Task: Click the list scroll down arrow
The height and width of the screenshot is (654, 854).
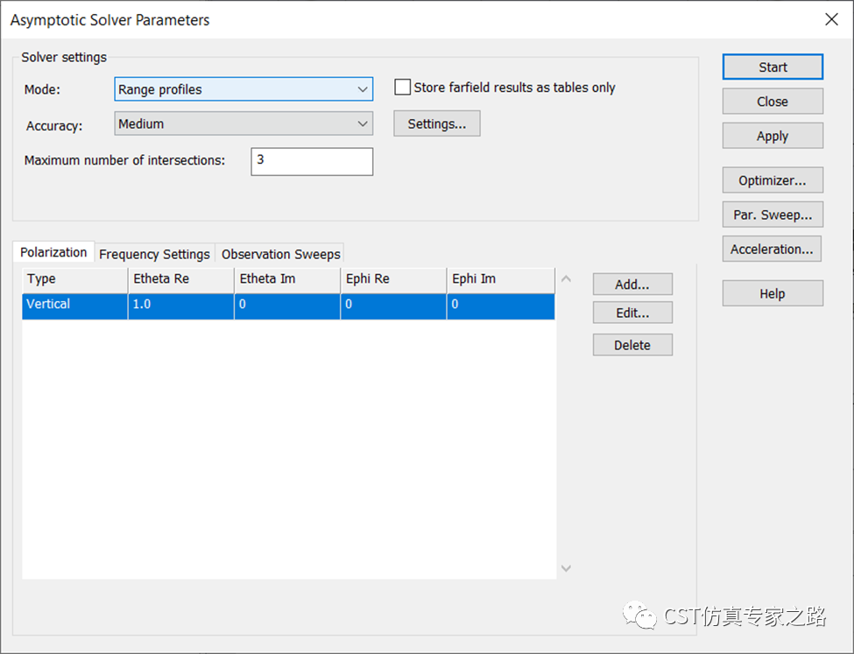Action: 567,568
